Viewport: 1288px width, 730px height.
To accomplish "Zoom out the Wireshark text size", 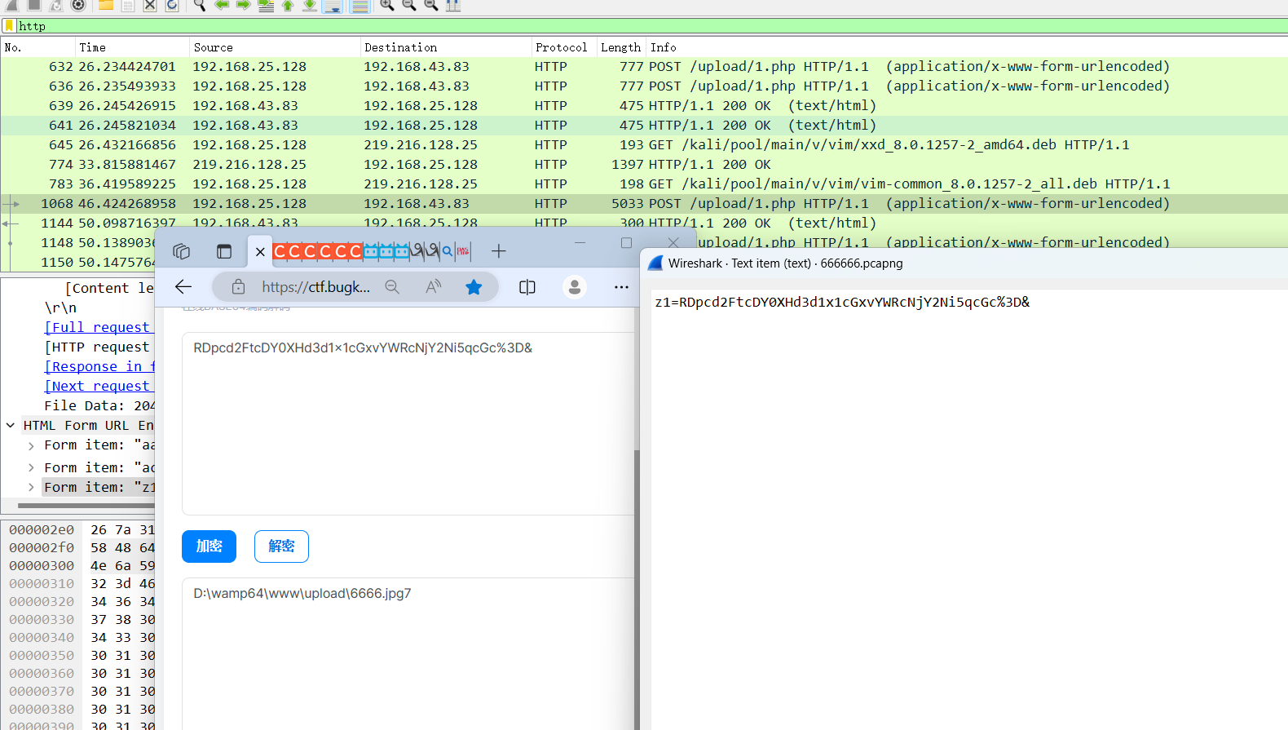I will [x=409, y=5].
